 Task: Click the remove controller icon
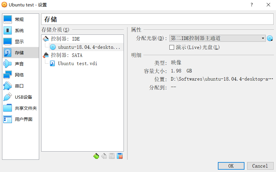tap(104, 156)
